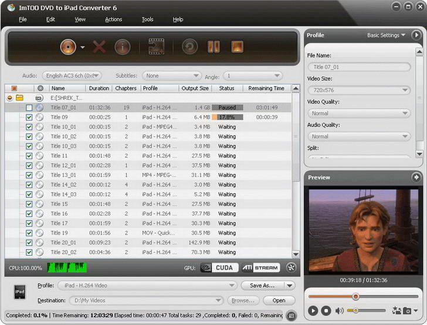Stop conversion with the toolbar stop icon
The width and height of the screenshot is (427, 325).
237,46
